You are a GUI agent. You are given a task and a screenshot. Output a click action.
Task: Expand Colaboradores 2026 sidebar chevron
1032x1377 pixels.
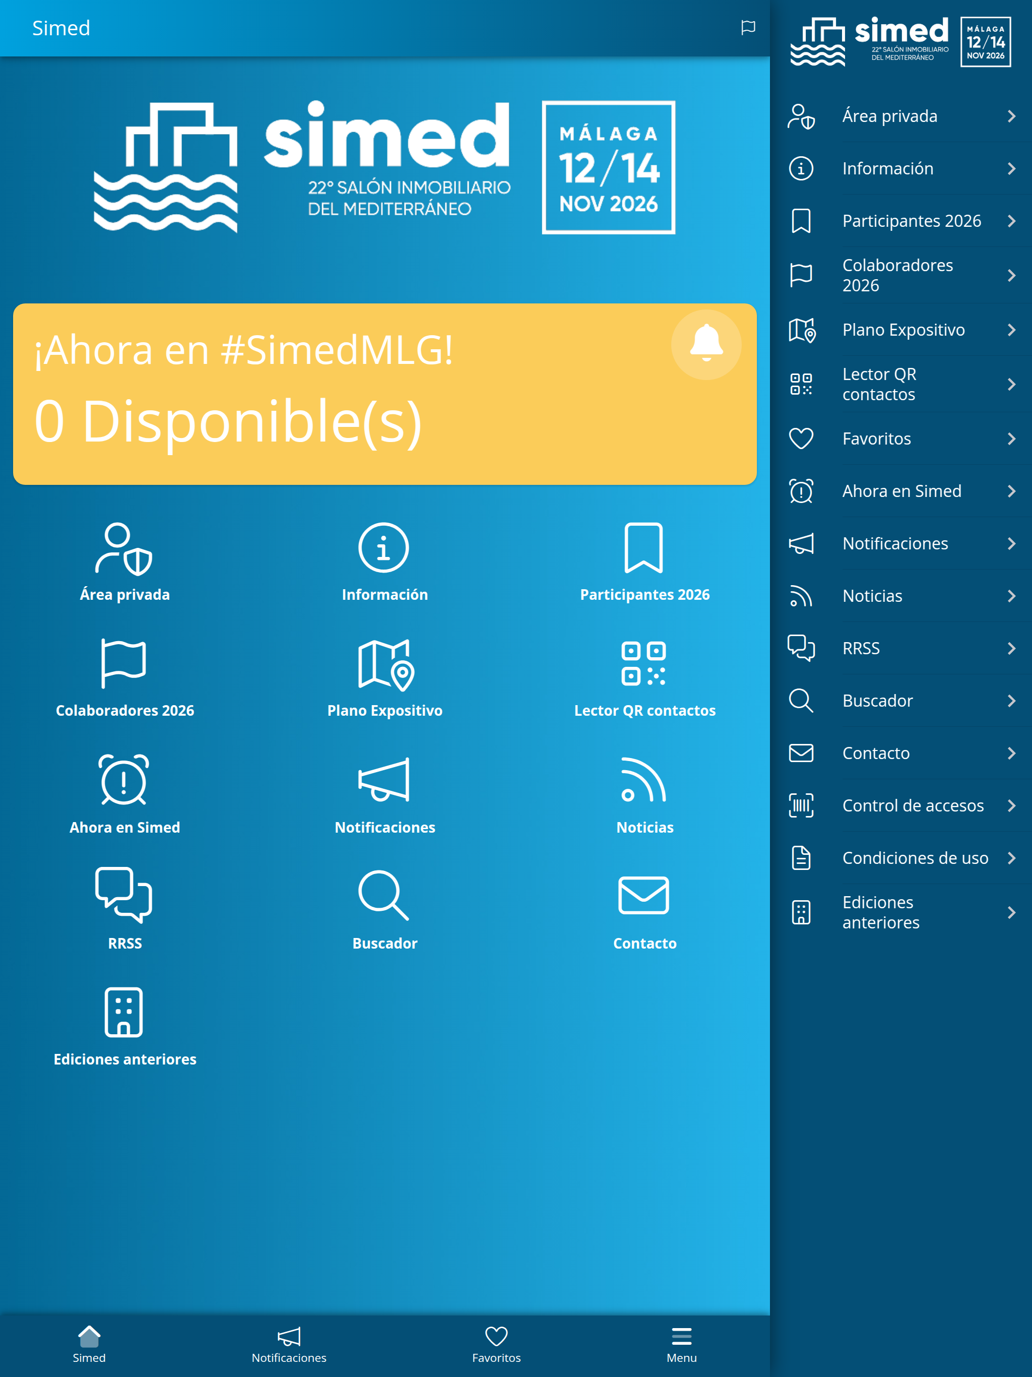click(x=1011, y=275)
